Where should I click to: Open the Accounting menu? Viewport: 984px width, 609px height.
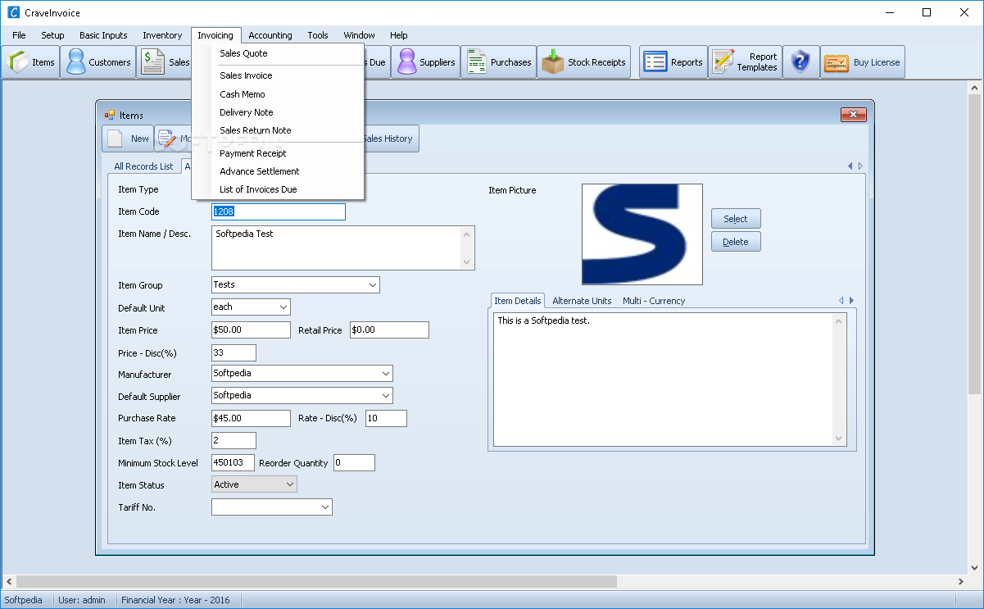point(270,35)
